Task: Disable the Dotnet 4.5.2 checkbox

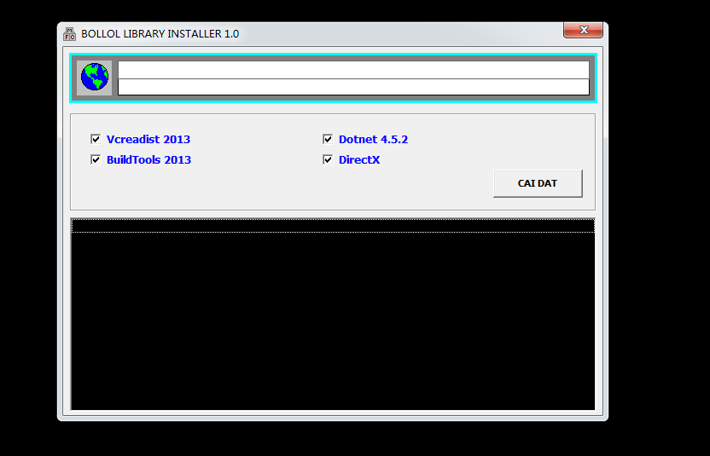Action: [x=328, y=139]
